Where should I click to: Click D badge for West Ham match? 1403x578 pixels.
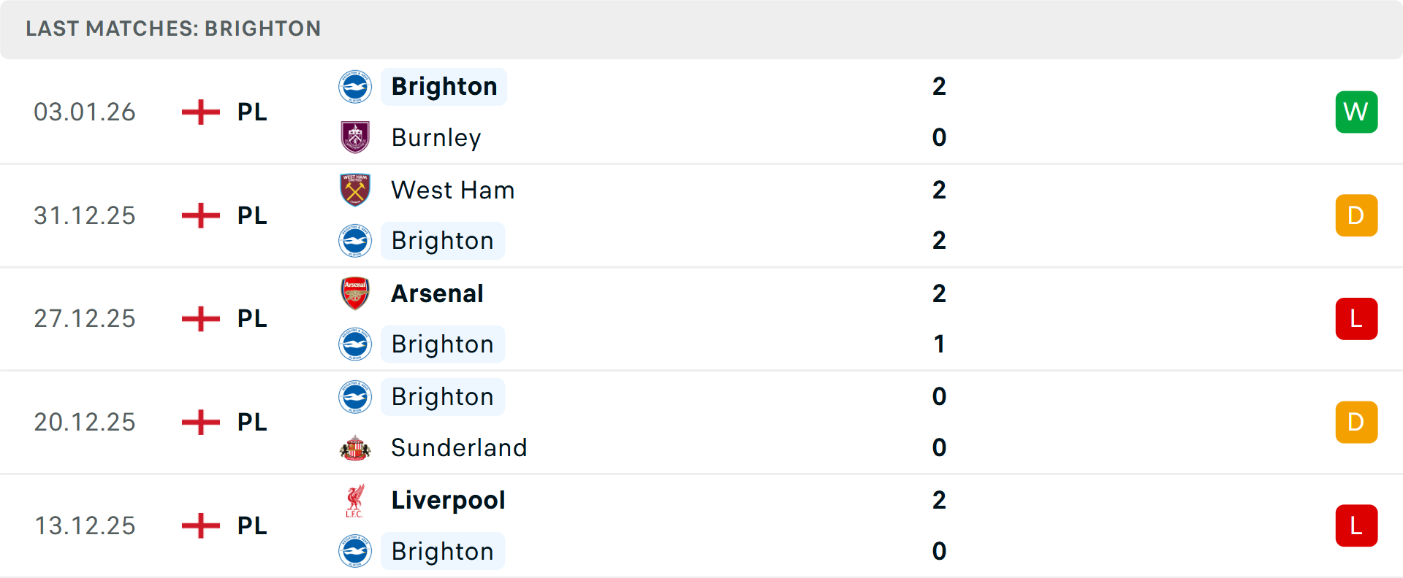1356,215
